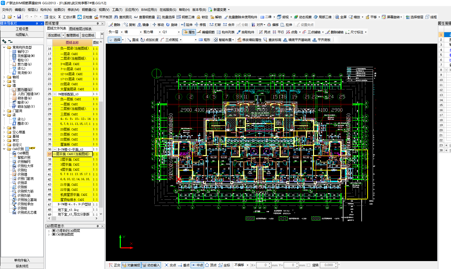This screenshot has width=451, height=269.
Task: Select the 矩形 rectangle drawing tool
Action: pyautogui.click(x=204, y=40)
